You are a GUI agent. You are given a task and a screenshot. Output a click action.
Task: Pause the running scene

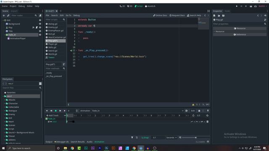pyautogui.click(x=241, y=6)
